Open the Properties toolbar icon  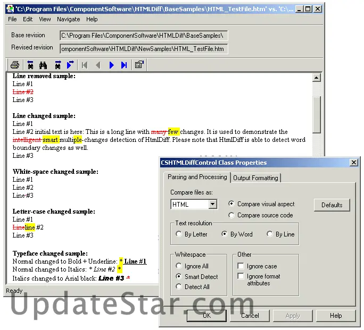pyautogui.click(x=139, y=65)
